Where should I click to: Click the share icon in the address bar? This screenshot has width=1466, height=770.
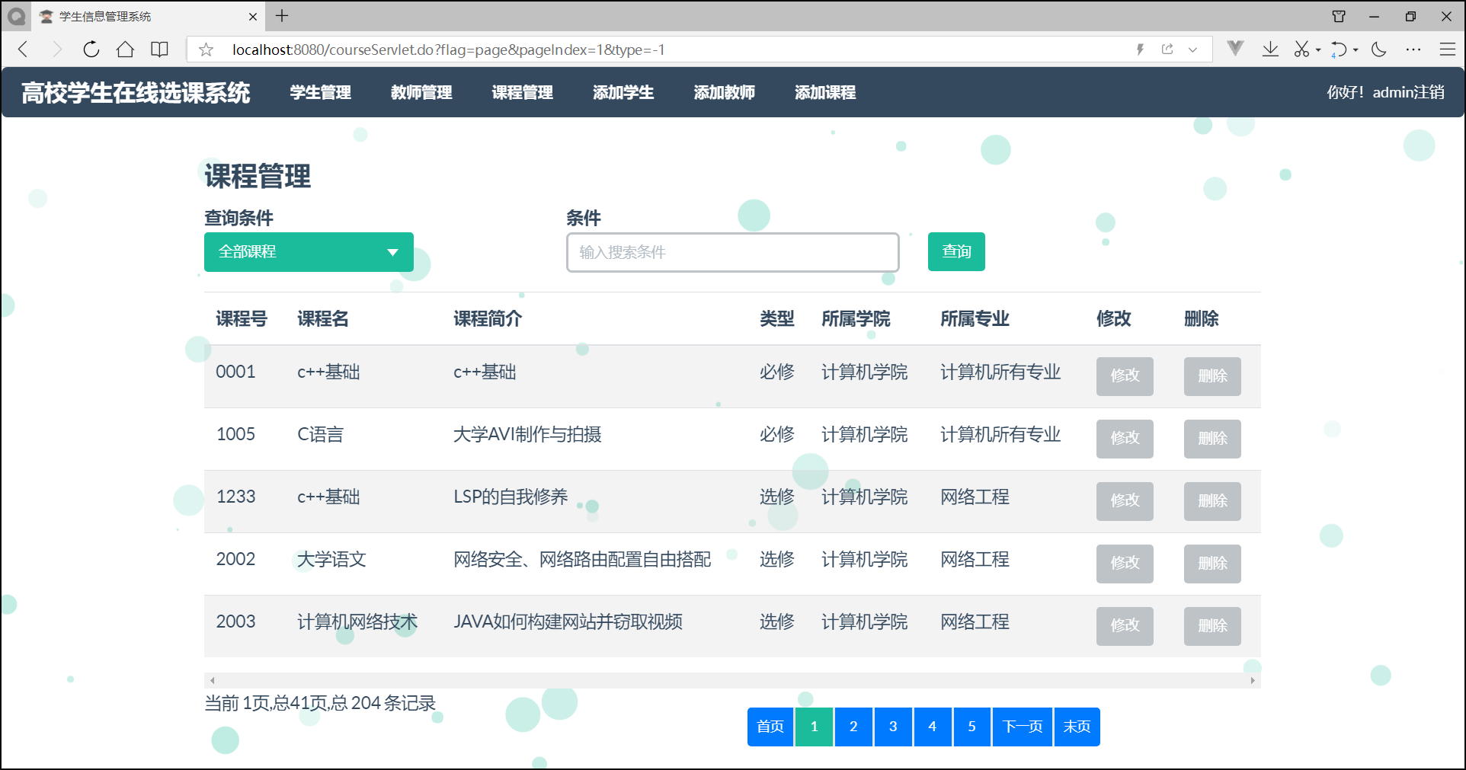[x=1167, y=49]
